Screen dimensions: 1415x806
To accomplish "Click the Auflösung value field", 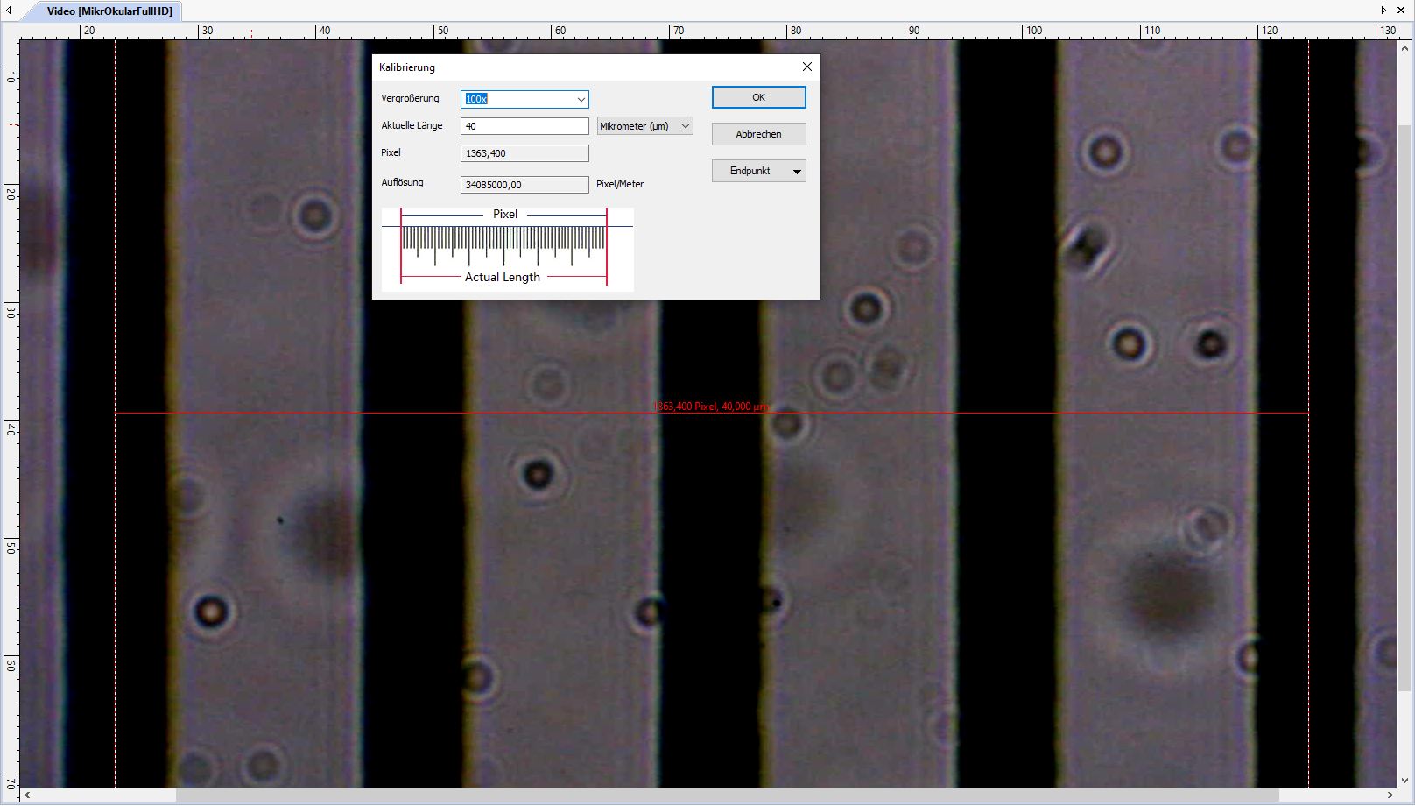I will pos(524,185).
